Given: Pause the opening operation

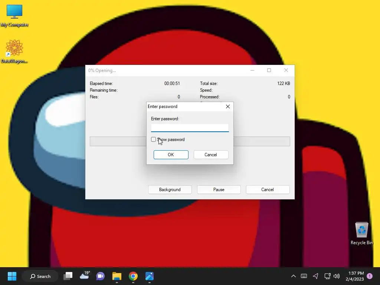Looking at the screenshot, I should tap(219, 190).
